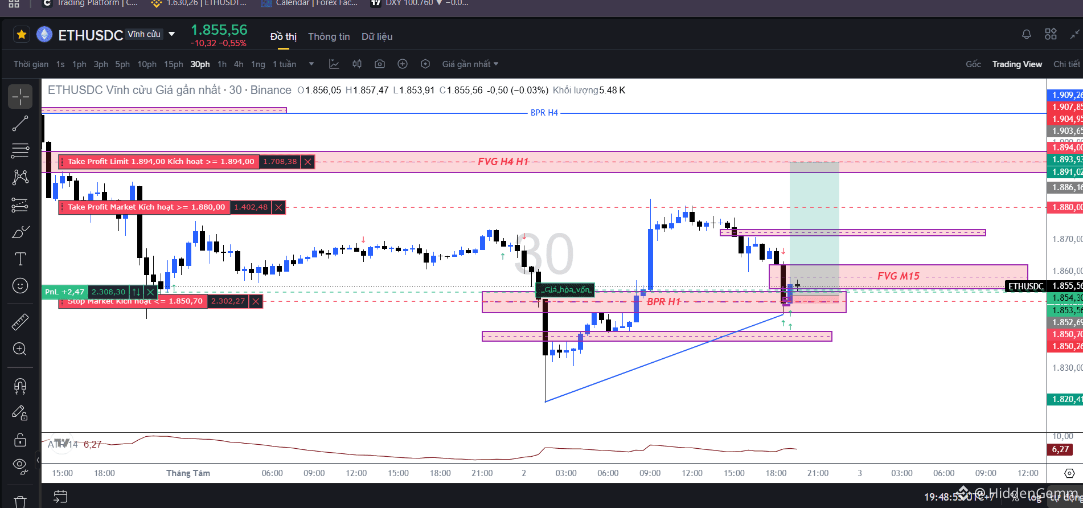Choose the 1 tuần timeframe
The width and height of the screenshot is (1083, 508).
point(284,64)
